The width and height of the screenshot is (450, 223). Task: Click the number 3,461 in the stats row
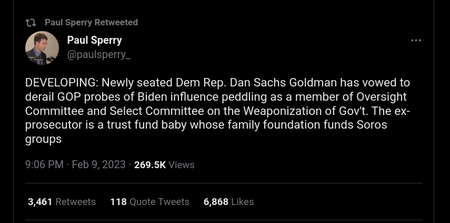pyautogui.click(x=40, y=202)
